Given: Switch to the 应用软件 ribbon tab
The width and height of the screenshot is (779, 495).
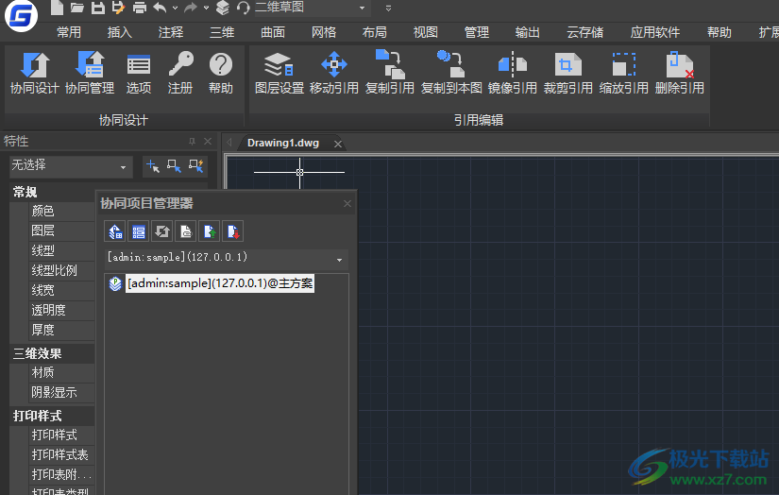Looking at the screenshot, I should [x=654, y=32].
